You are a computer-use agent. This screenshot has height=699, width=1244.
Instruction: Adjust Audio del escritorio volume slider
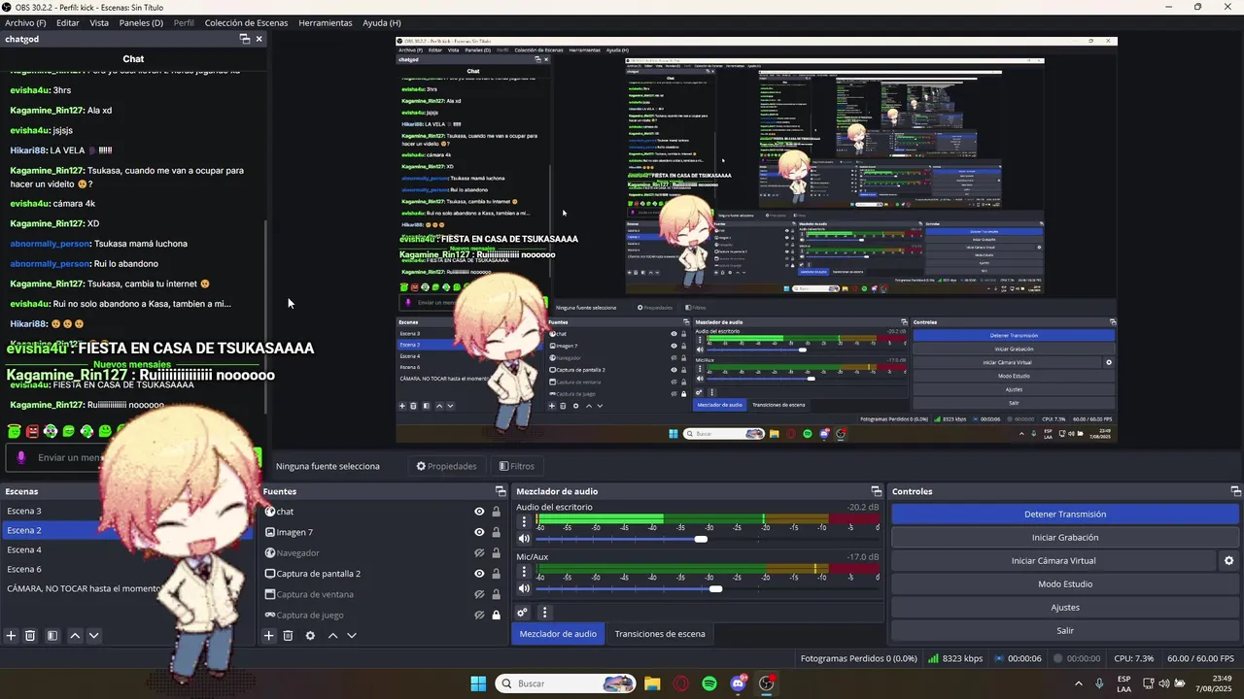pyautogui.click(x=701, y=539)
